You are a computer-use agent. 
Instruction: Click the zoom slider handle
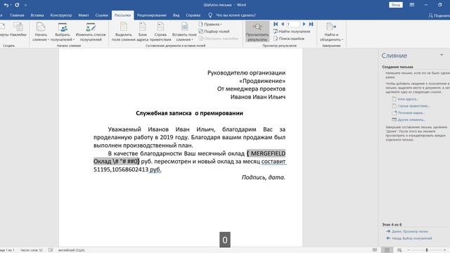[x=427, y=250]
